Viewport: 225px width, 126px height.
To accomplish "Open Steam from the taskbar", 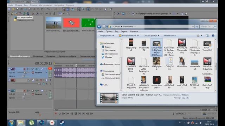I will pos(62,123).
